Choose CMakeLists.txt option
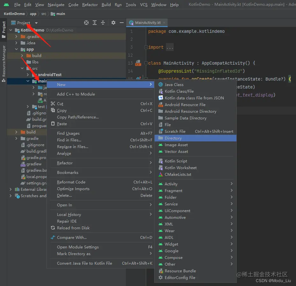This screenshot has width=296, height=286. pyautogui.click(x=195, y=175)
